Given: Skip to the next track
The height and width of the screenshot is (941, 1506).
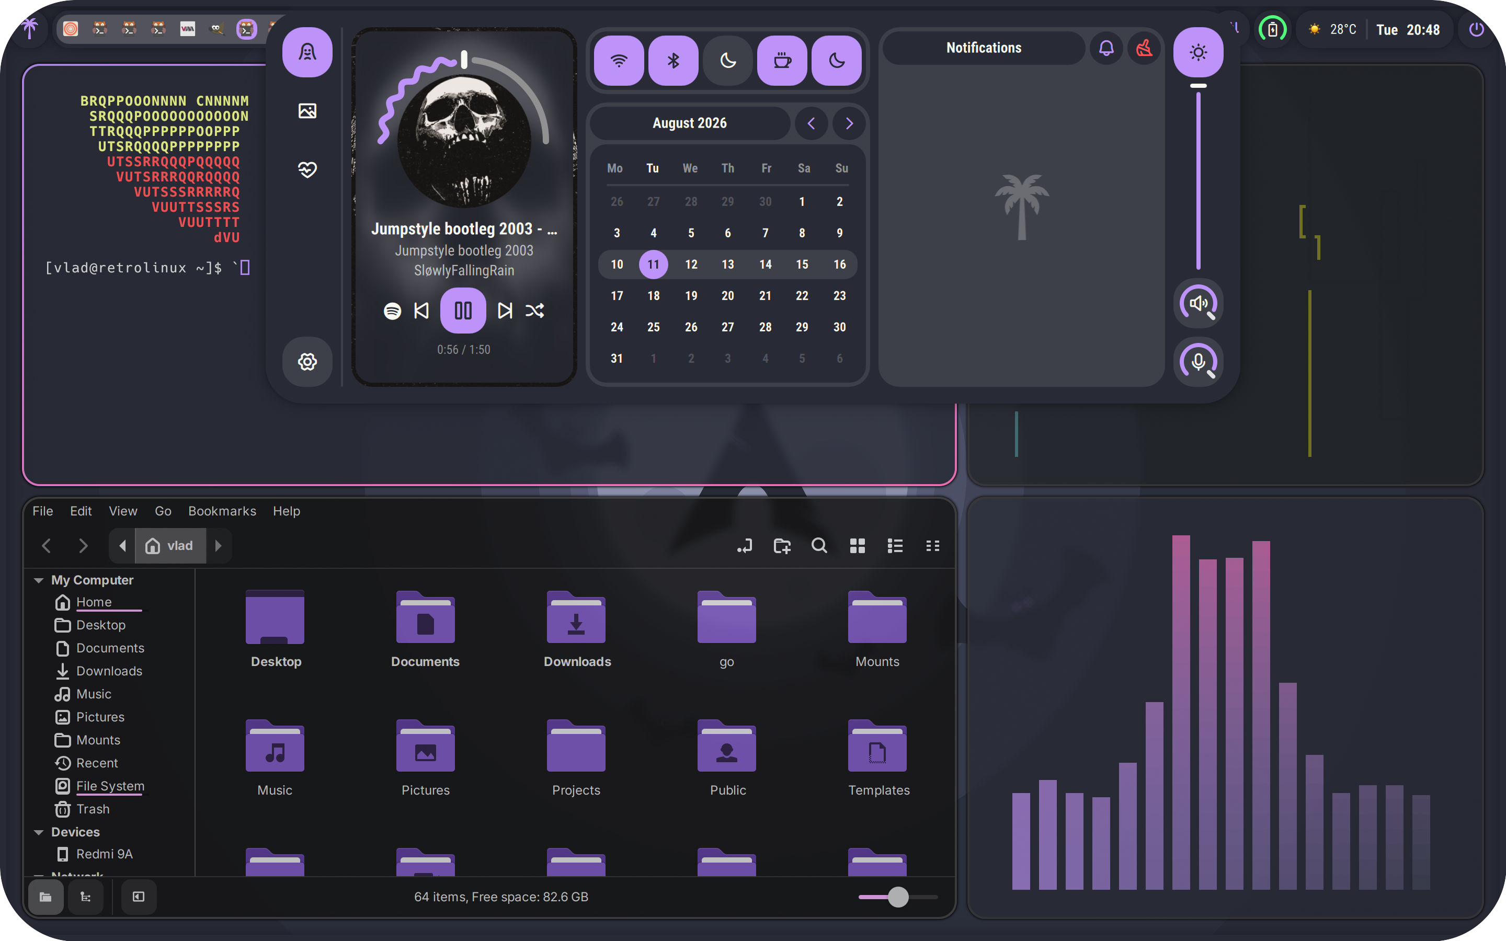Looking at the screenshot, I should click(505, 311).
